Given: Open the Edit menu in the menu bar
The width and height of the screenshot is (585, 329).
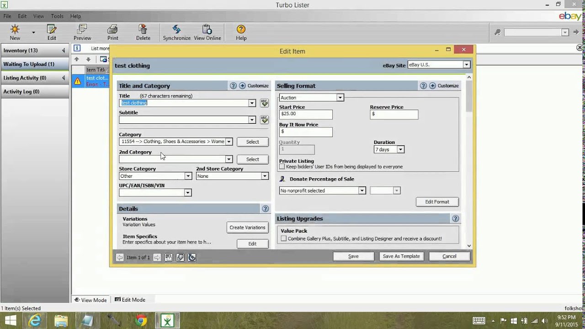Looking at the screenshot, I should click(x=22, y=16).
